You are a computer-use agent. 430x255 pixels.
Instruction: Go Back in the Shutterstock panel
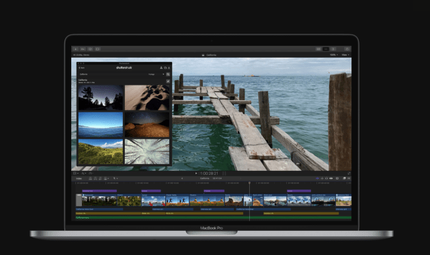click(82, 68)
